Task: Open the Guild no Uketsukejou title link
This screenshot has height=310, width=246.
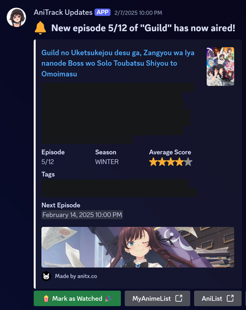Action: [118, 63]
